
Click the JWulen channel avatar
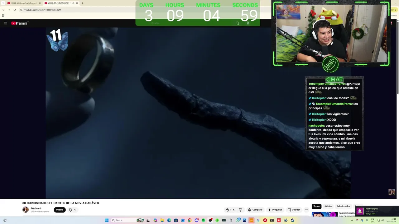click(x=26, y=209)
